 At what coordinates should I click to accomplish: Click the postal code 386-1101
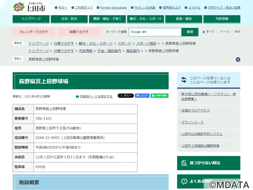(x=44, y=118)
